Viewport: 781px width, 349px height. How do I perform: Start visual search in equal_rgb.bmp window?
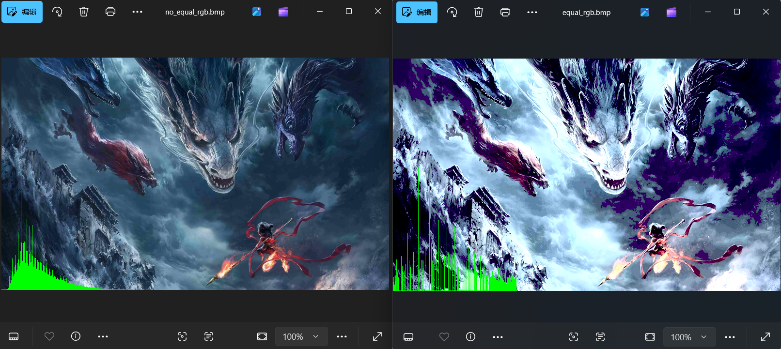point(574,337)
